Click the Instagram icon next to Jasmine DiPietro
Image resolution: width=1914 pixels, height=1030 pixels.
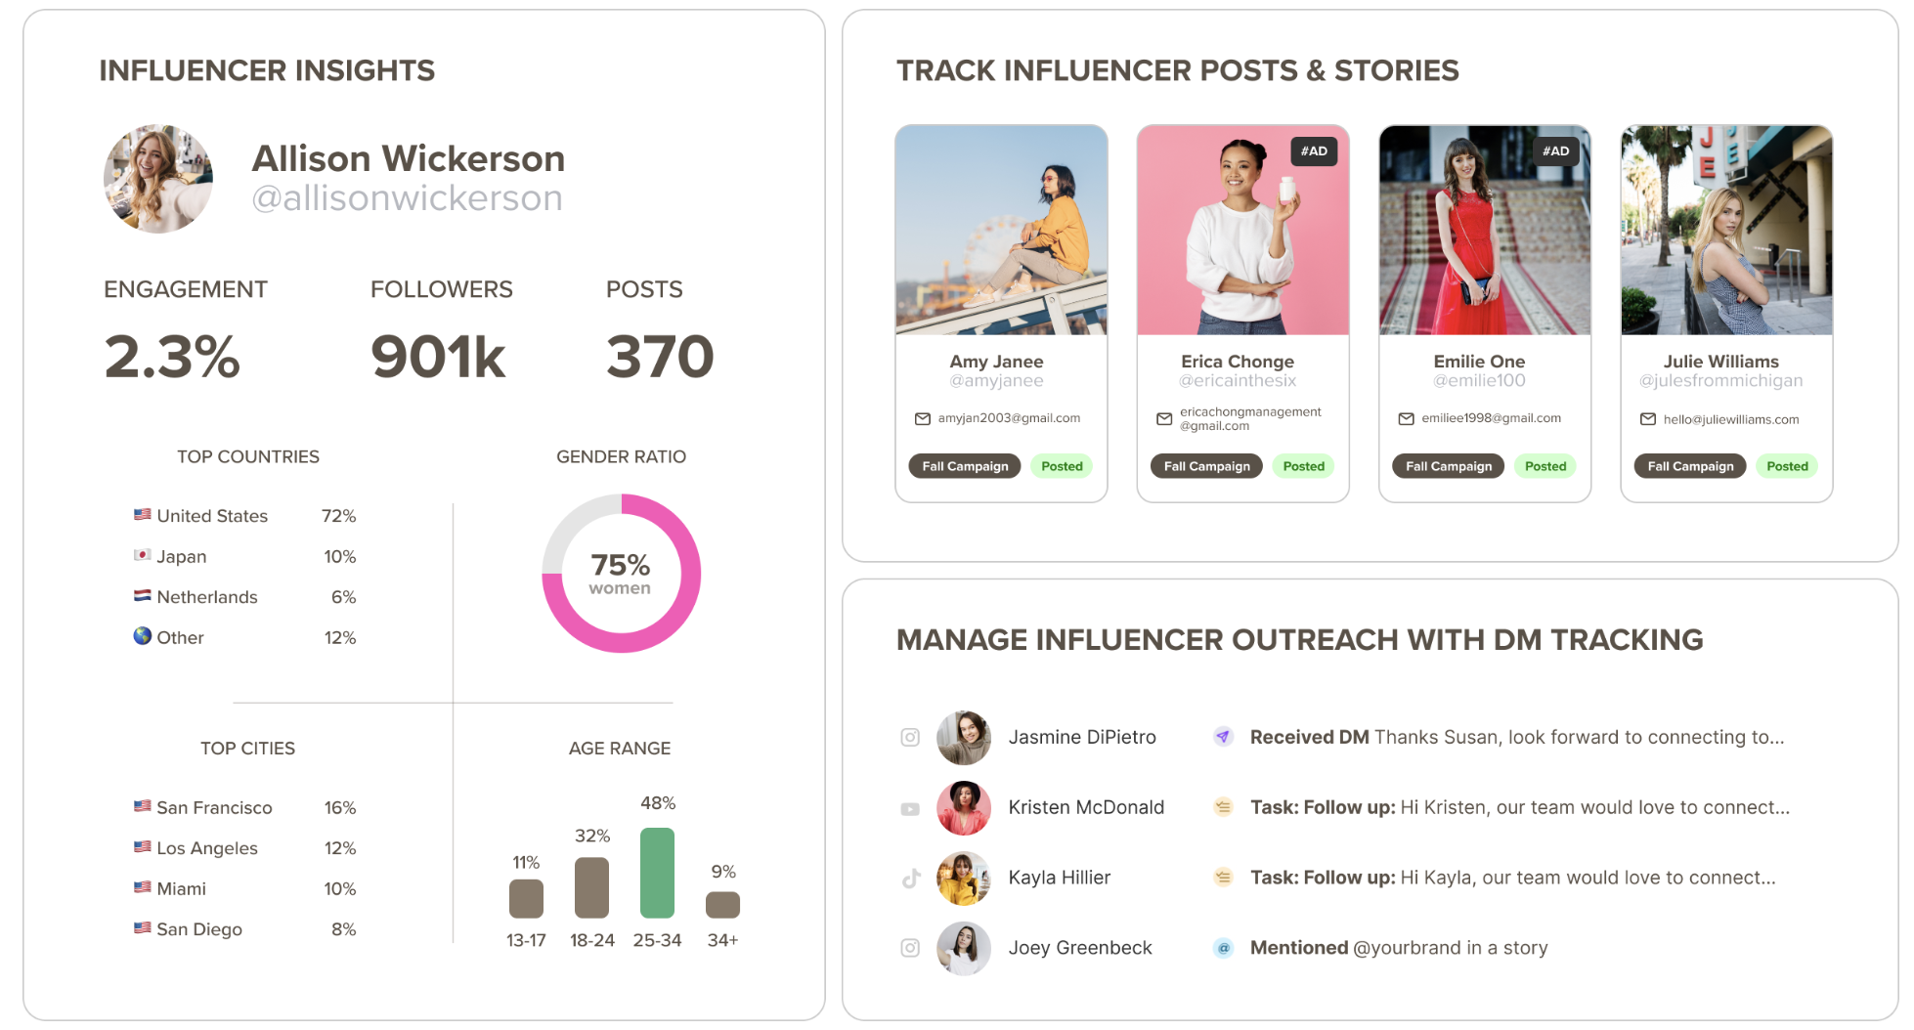pos(909,738)
